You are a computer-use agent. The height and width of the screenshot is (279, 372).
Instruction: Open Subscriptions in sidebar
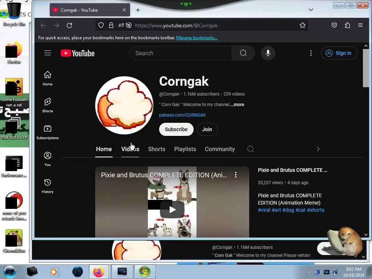pyautogui.click(x=48, y=132)
